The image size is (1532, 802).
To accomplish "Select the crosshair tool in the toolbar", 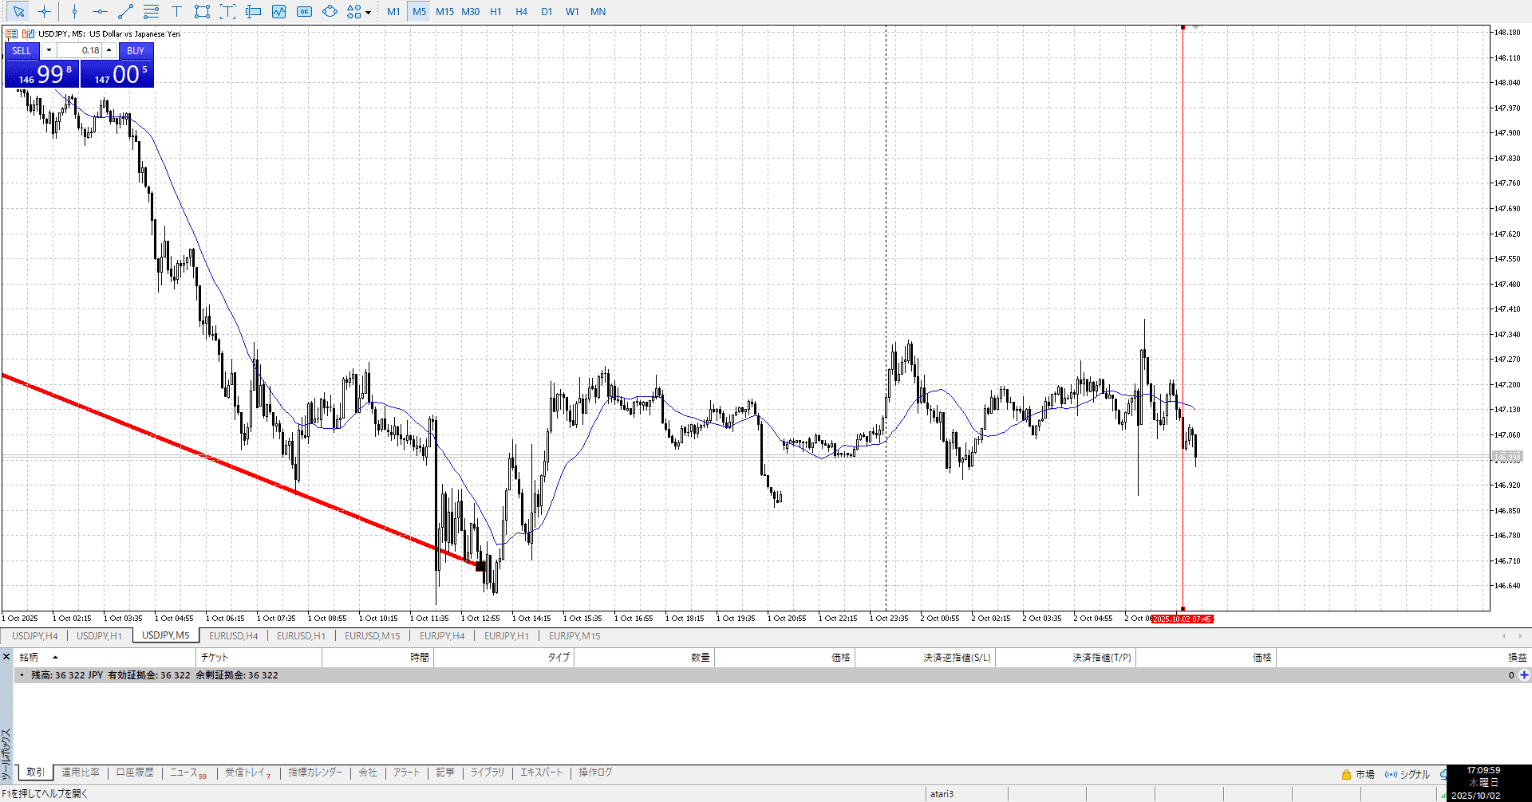I will pos(44,12).
